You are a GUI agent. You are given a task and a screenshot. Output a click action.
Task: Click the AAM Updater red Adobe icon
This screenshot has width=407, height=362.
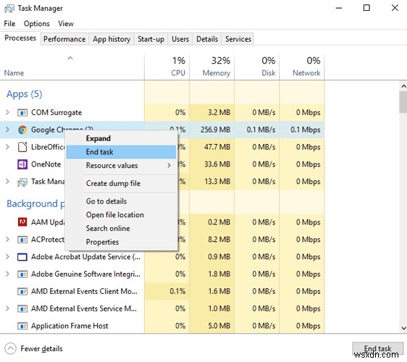[x=22, y=222]
